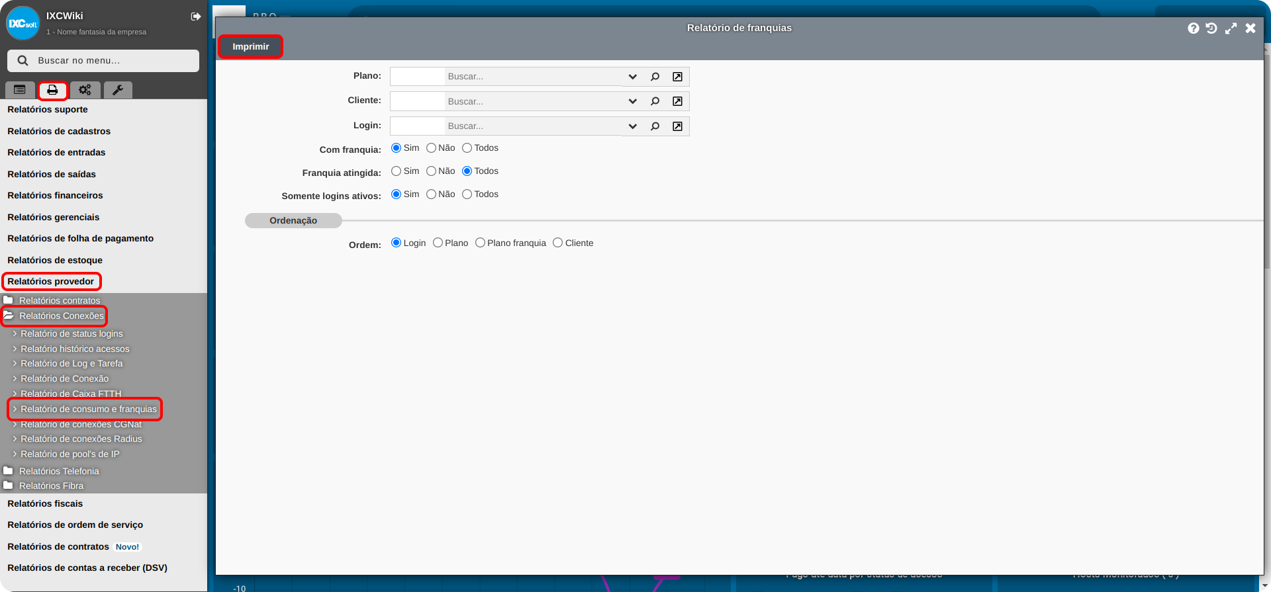Open Relatório de conexões Radius
Screen dimensions: 1271x592
click(81, 439)
